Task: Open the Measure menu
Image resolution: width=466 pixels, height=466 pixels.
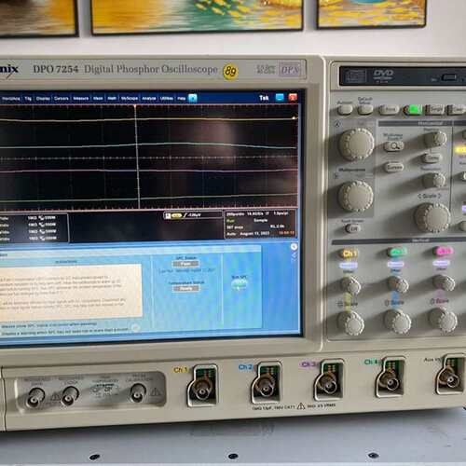Action: pos(81,99)
